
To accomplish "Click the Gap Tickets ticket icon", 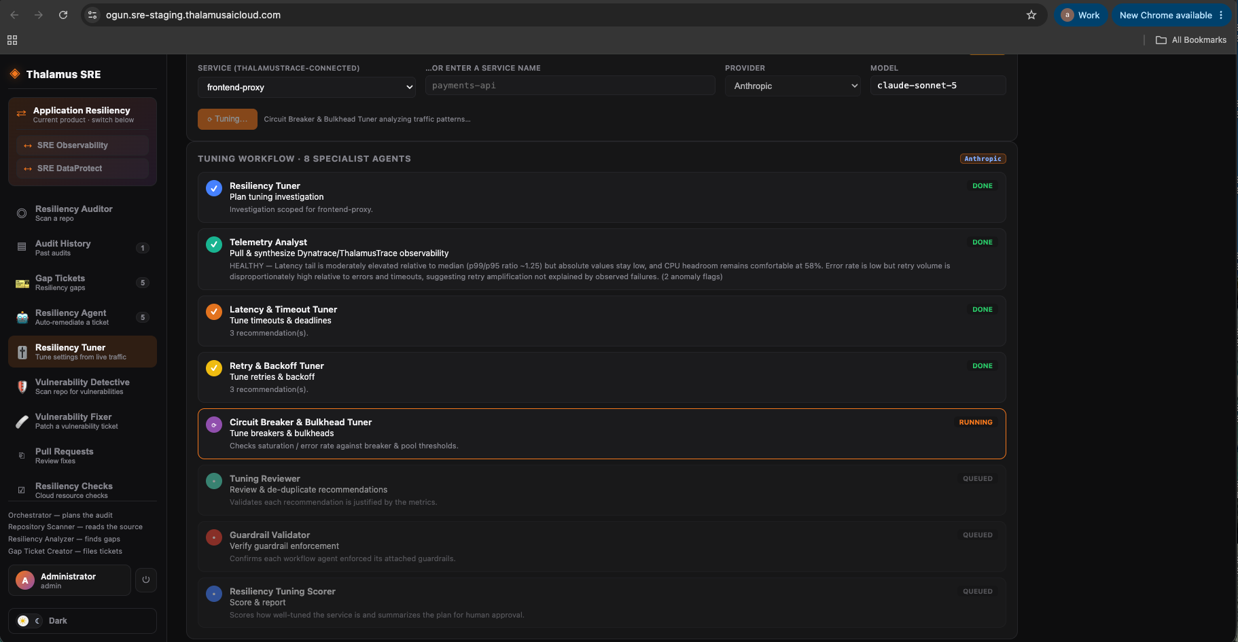I will (22, 283).
